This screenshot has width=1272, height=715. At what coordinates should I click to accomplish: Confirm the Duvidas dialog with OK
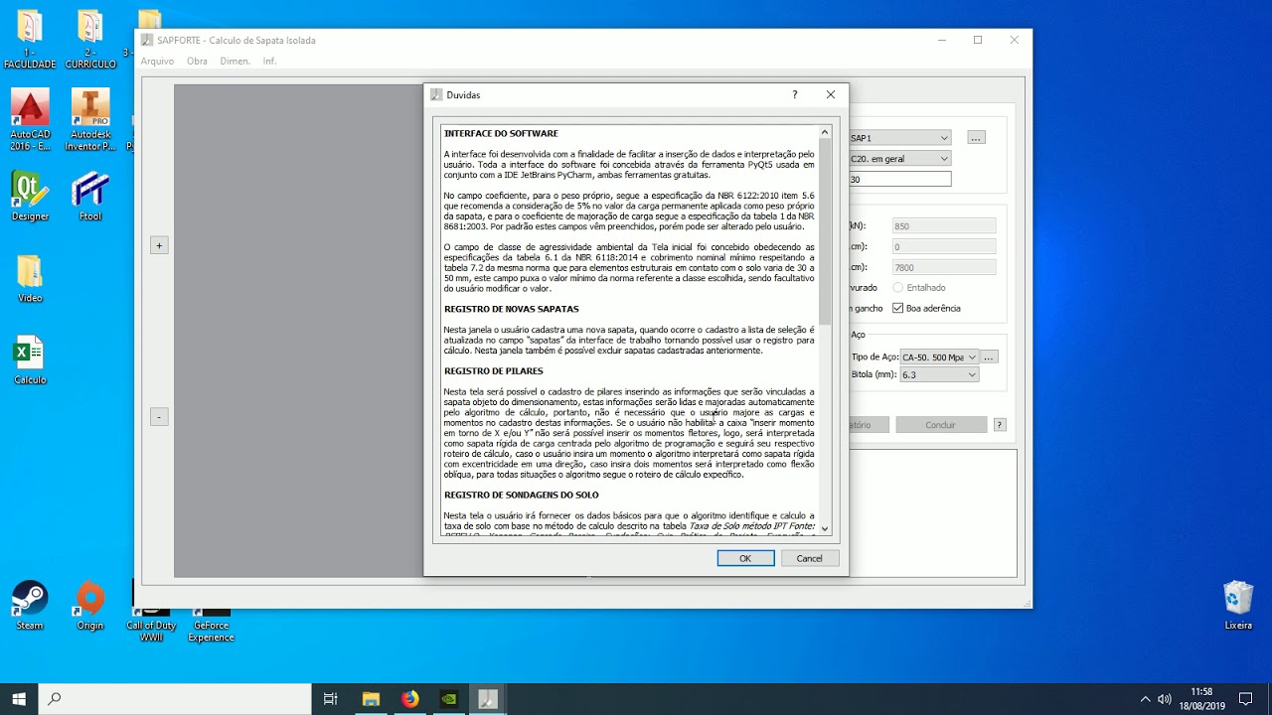745,558
